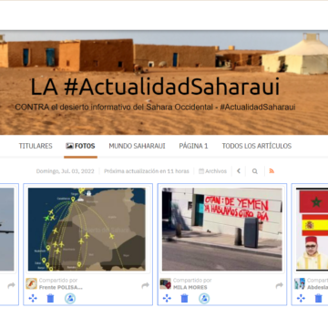Click the picture icon beside FOTOS
Image resolution: width=328 pixels, height=328 pixels.
pos(69,146)
